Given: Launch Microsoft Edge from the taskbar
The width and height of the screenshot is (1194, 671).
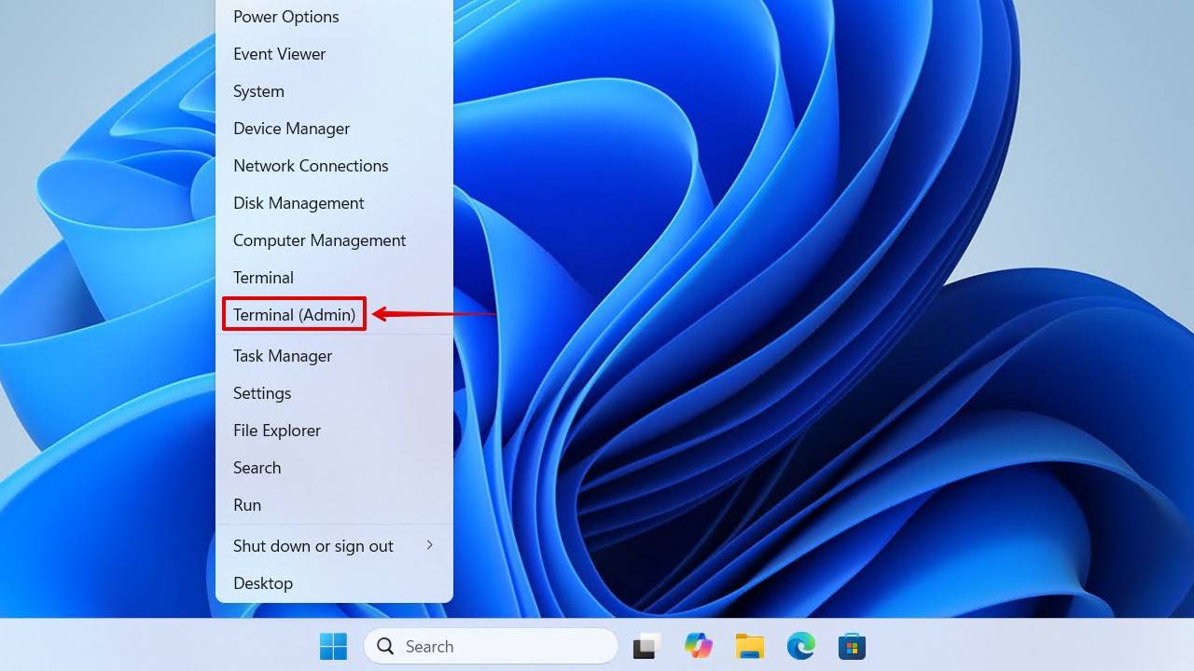Looking at the screenshot, I should (x=800, y=646).
